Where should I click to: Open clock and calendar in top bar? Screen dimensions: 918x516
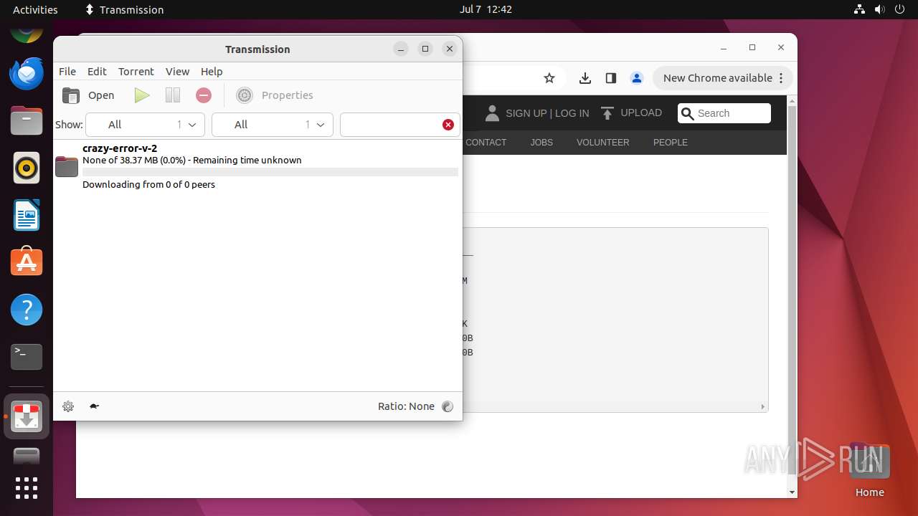(486, 9)
